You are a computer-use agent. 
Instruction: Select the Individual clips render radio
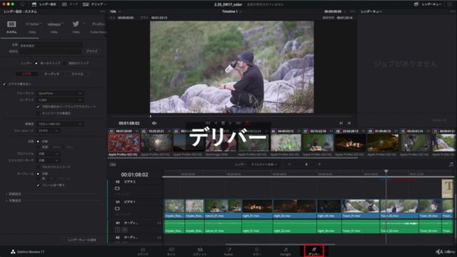pyautogui.click(x=65, y=64)
